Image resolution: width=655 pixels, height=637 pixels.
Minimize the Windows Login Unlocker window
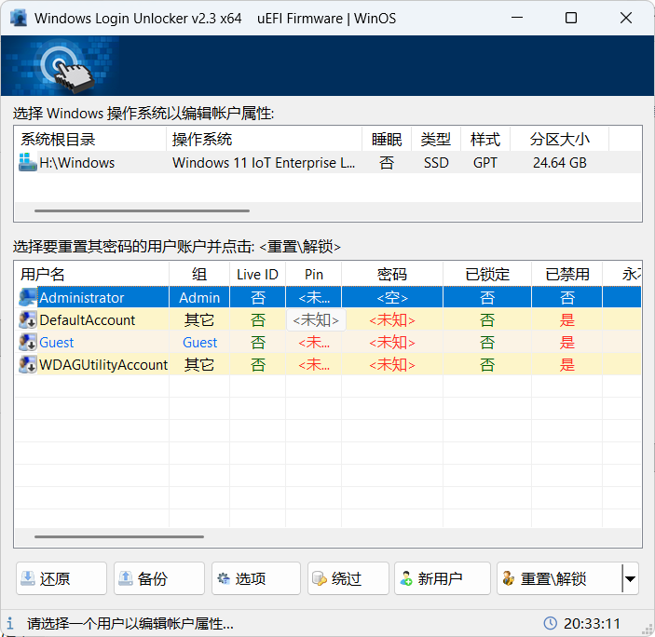point(517,18)
